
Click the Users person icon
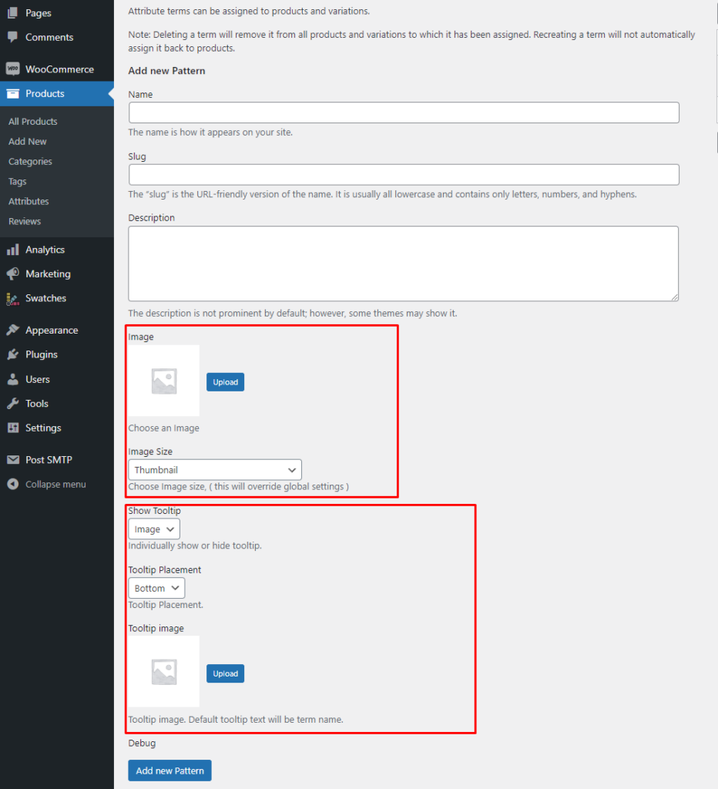[12, 379]
